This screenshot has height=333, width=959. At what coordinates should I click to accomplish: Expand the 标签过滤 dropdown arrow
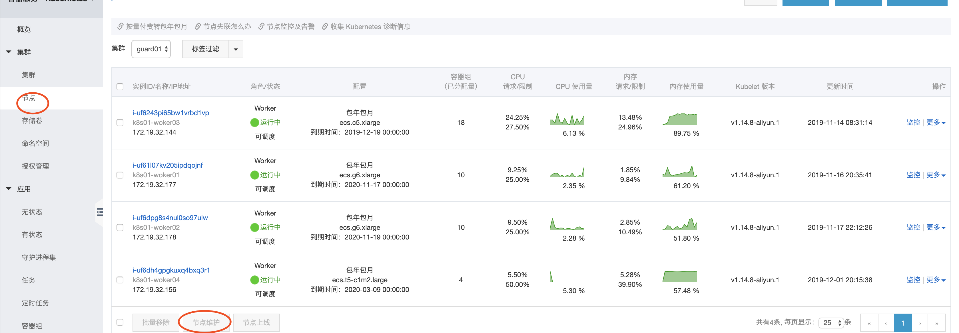[236, 49]
